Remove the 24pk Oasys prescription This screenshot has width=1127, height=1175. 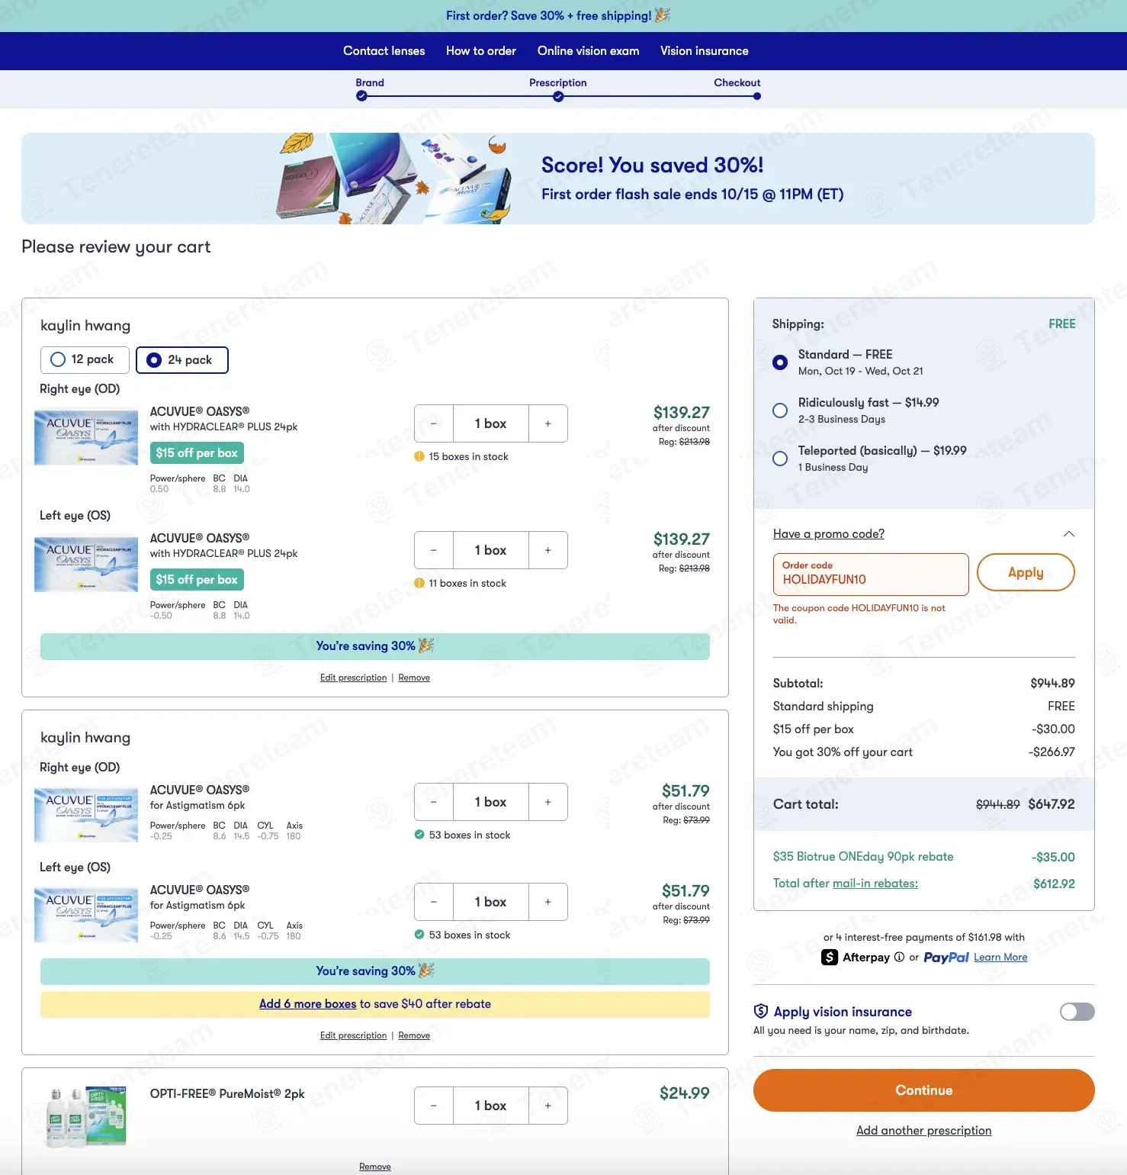[414, 678]
